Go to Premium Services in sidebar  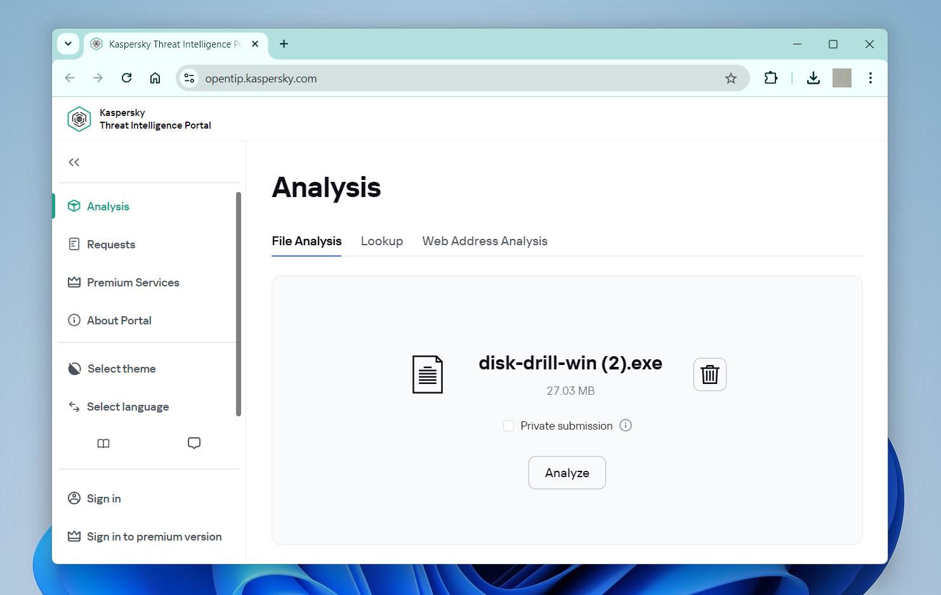pyautogui.click(x=133, y=283)
